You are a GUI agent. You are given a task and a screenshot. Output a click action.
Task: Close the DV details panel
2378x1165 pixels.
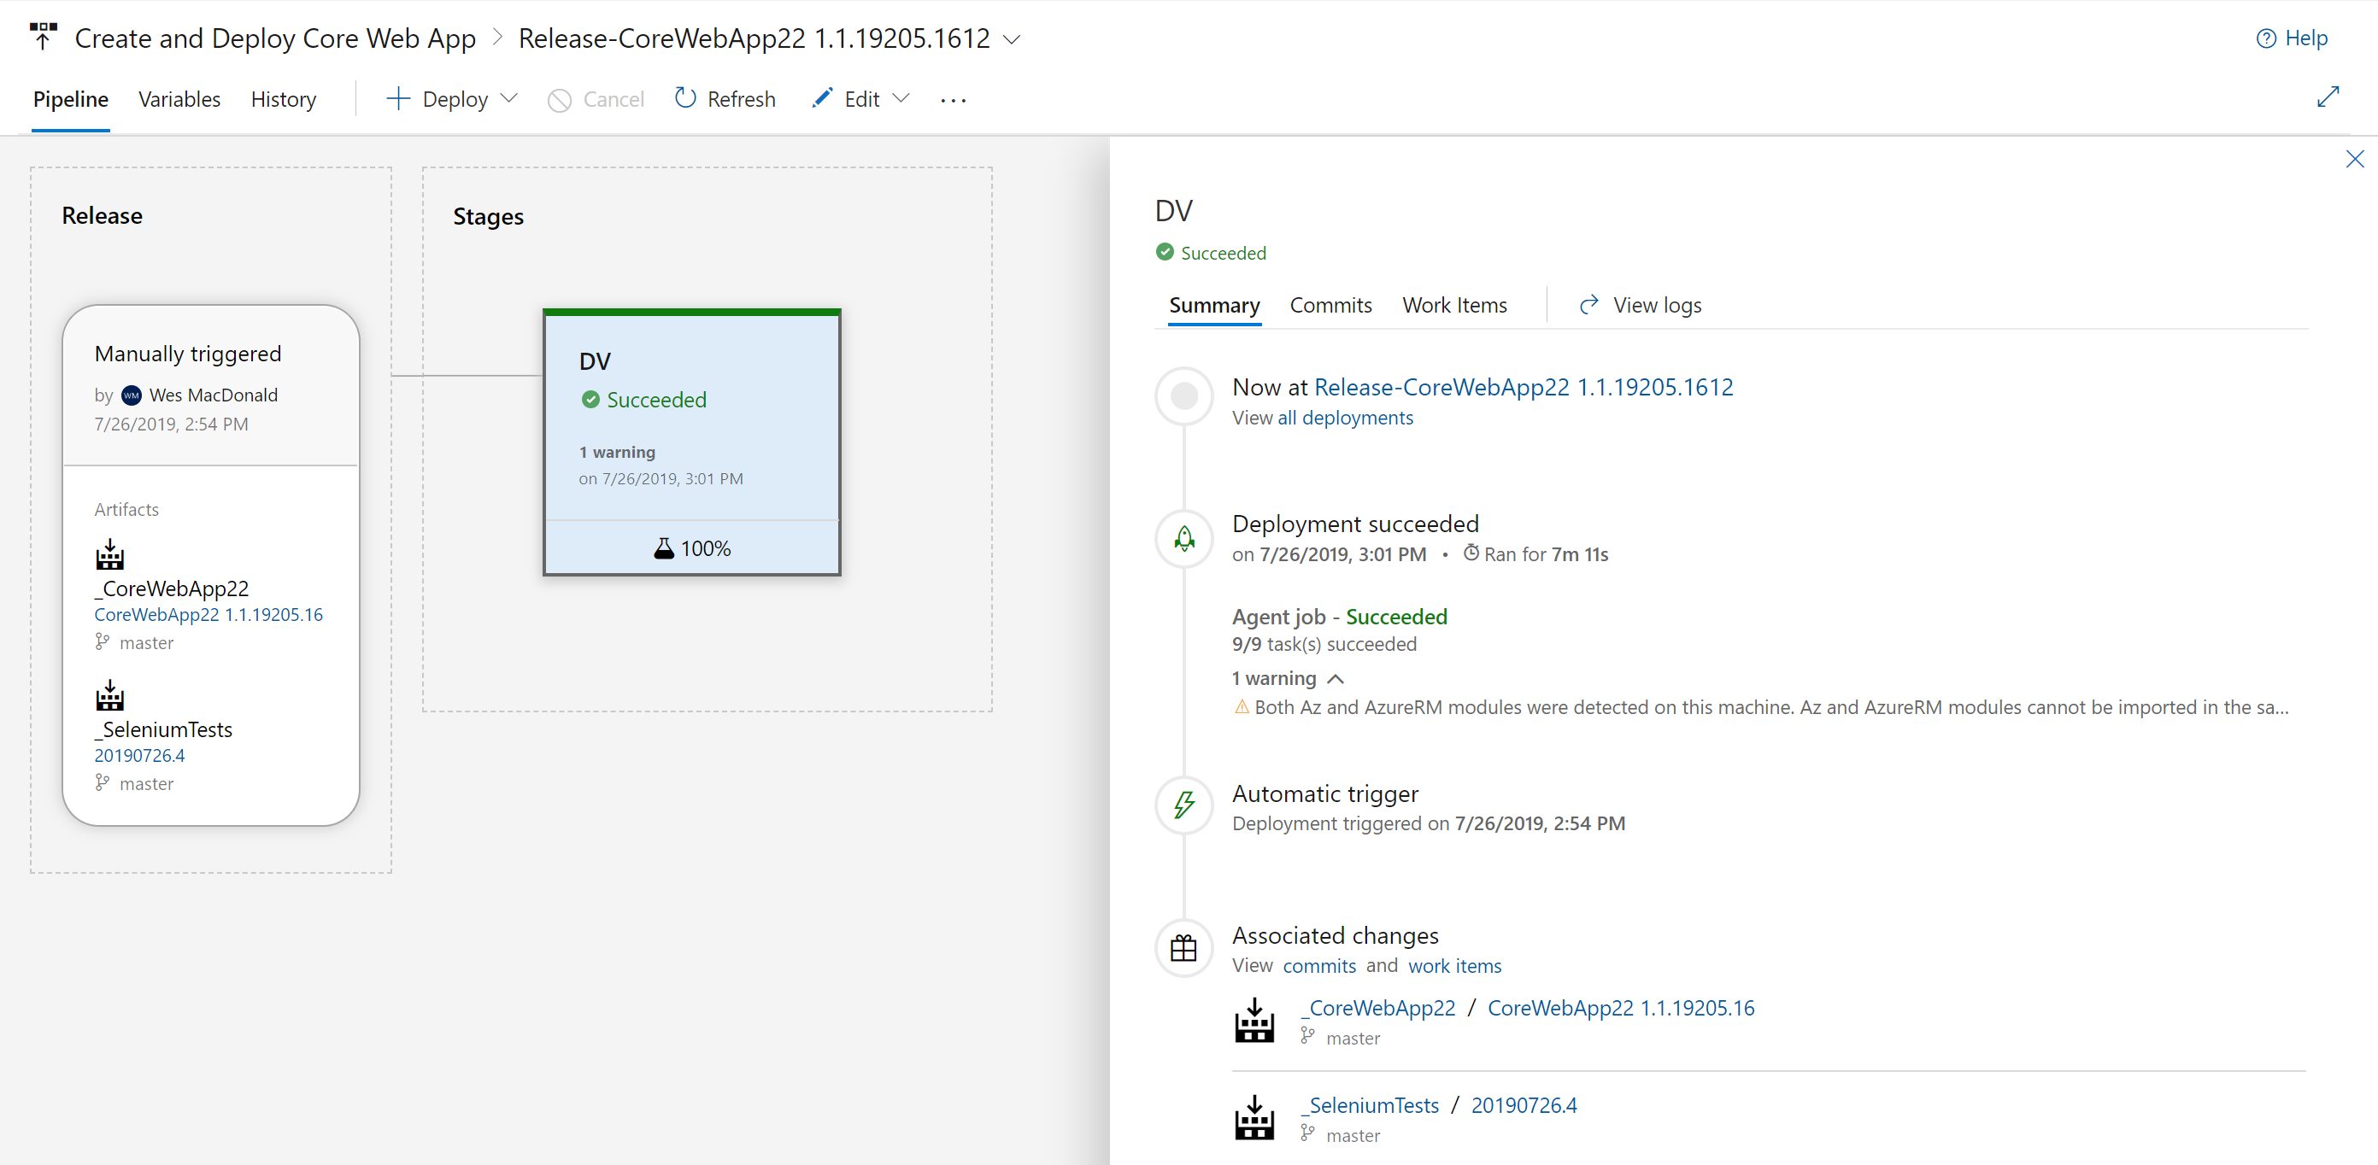click(2354, 159)
